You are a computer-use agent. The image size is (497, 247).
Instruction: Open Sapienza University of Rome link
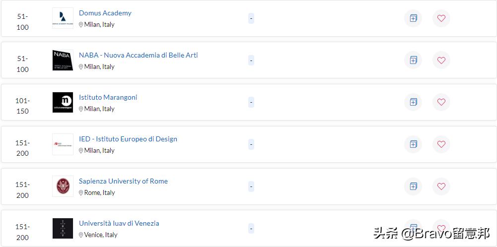pyautogui.click(x=123, y=181)
